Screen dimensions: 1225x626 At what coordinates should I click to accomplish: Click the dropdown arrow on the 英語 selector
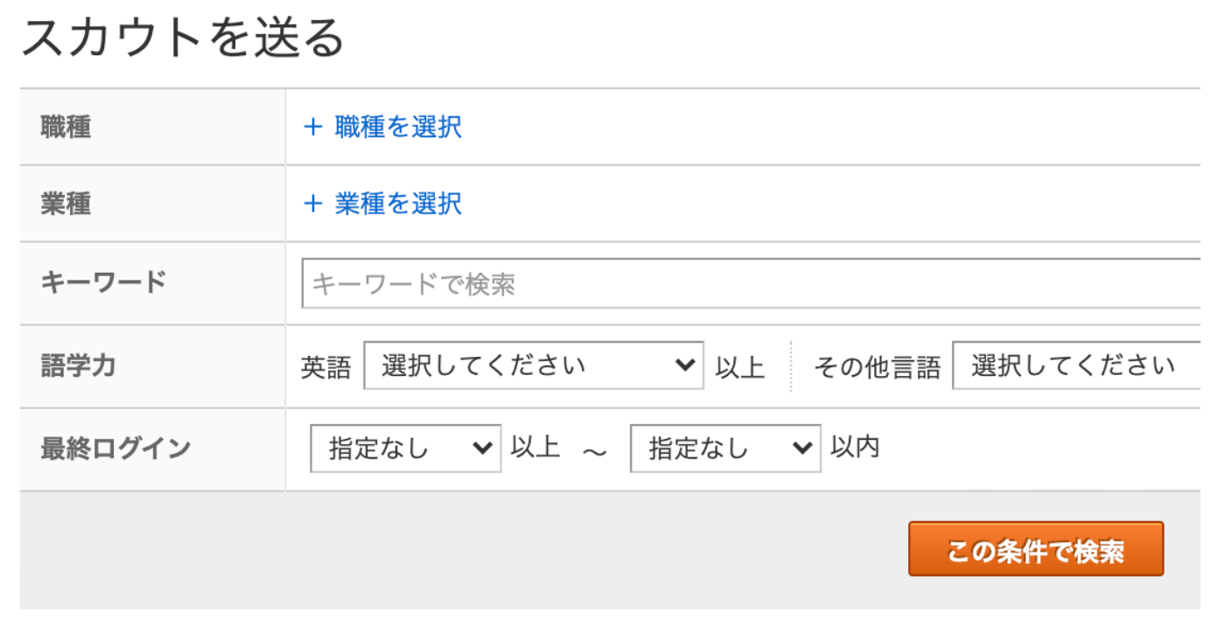pyautogui.click(x=687, y=365)
